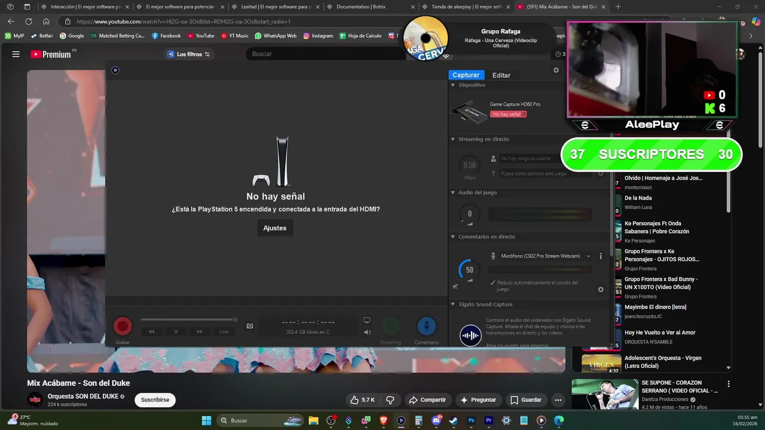This screenshot has height=430, width=765.
Task: Open the Orquesta SON DEL DUKE channel
Action: click(83, 397)
